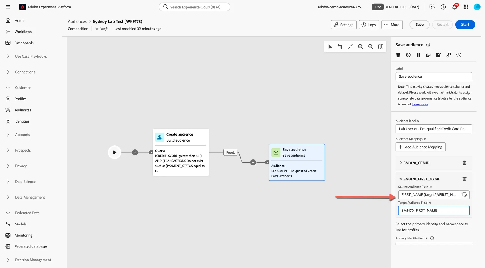The image size is (485, 268).
Task: Go to Profiles in the sidebar
Action: pos(20,99)
